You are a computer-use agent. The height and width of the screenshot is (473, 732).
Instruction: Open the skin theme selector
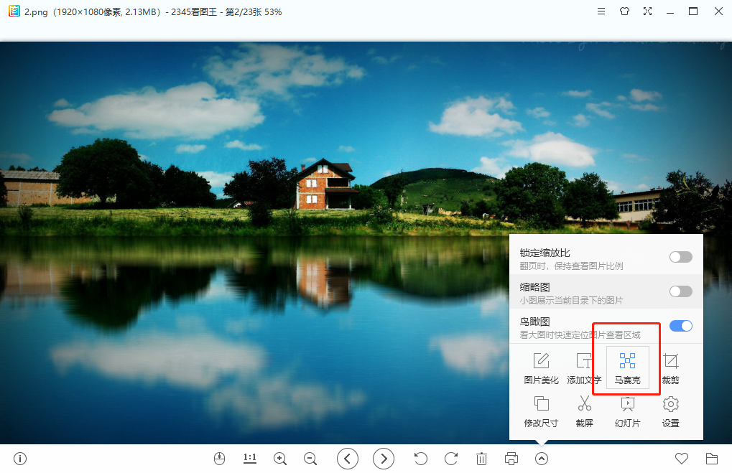(624, 11)
